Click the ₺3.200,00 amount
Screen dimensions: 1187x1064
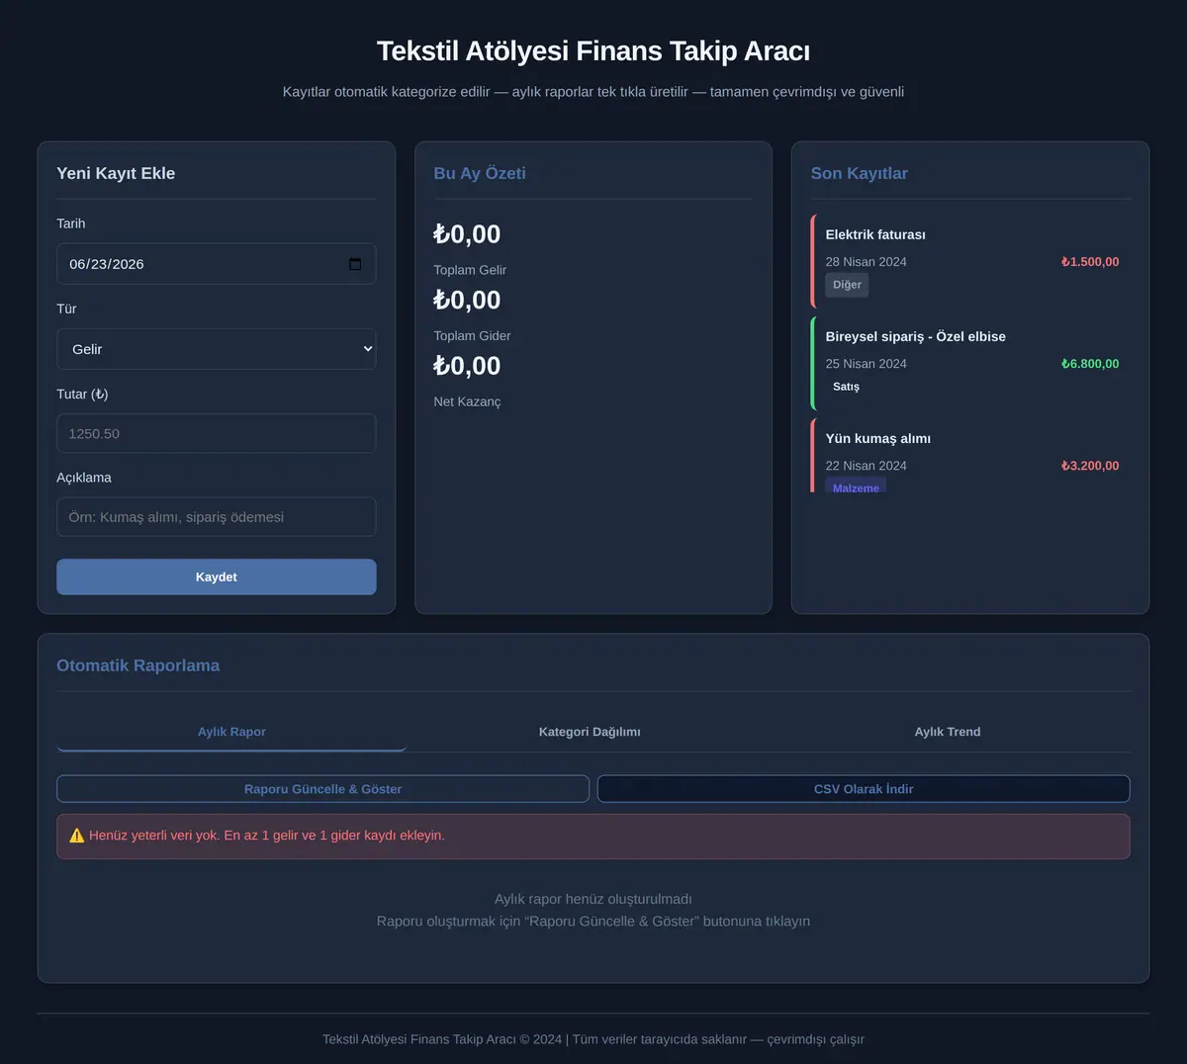(1090, 466)
